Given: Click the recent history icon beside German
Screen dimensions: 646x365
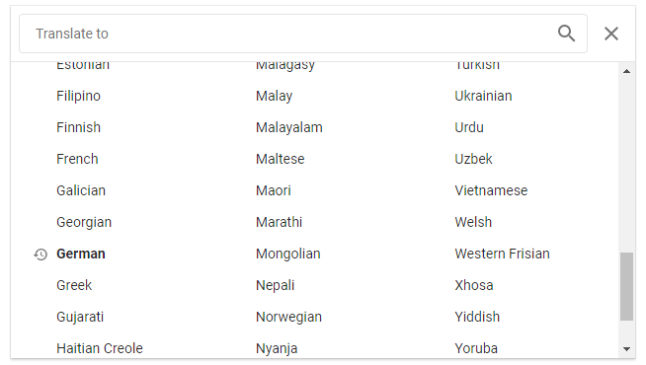Looking at the screenshot, I should pyautogui.click(x=40, y=255).
